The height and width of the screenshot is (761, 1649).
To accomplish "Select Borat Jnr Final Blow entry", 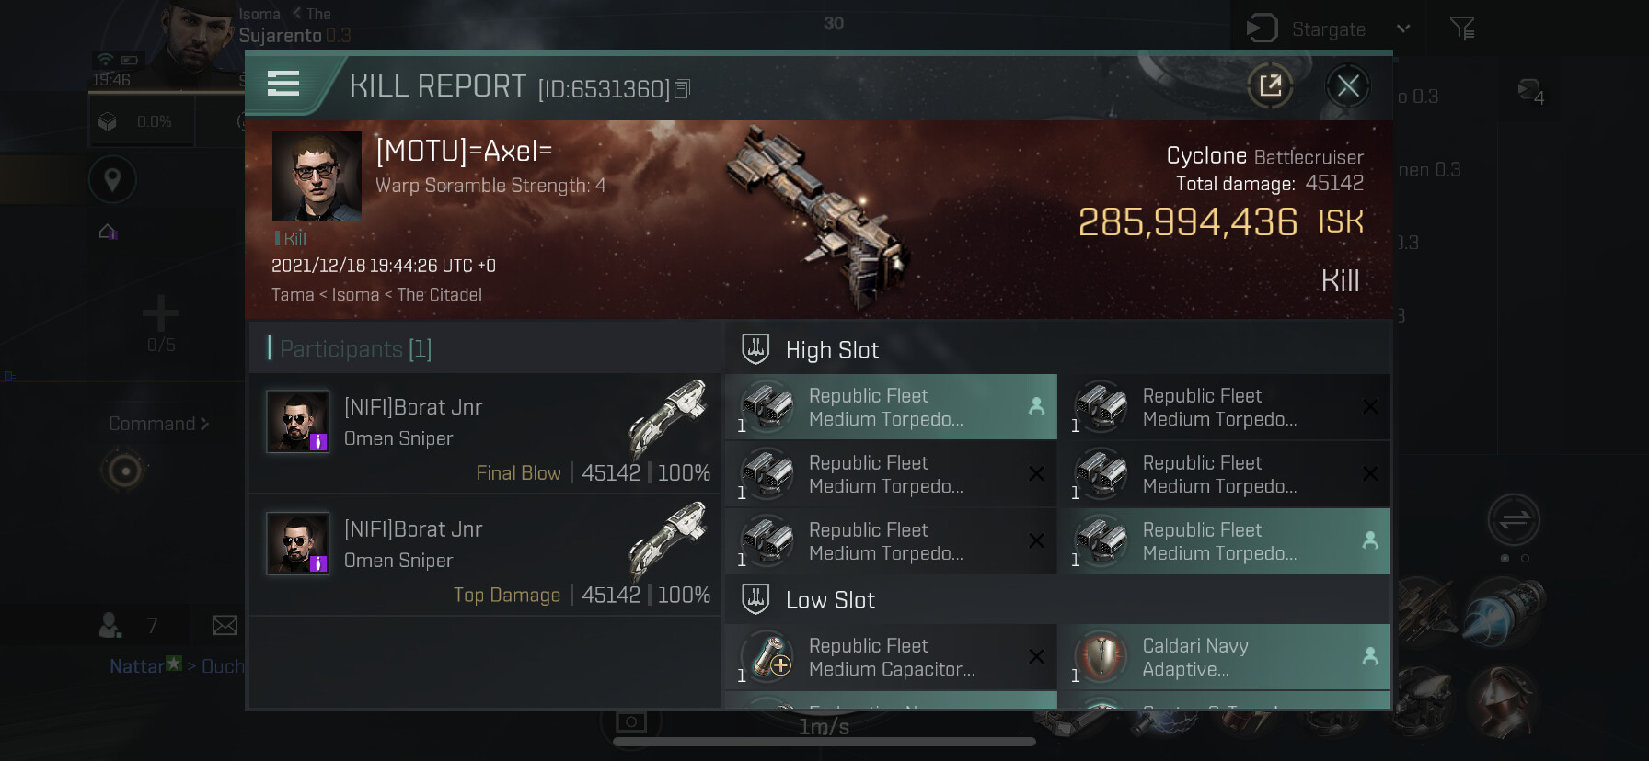I will [485, 433].
